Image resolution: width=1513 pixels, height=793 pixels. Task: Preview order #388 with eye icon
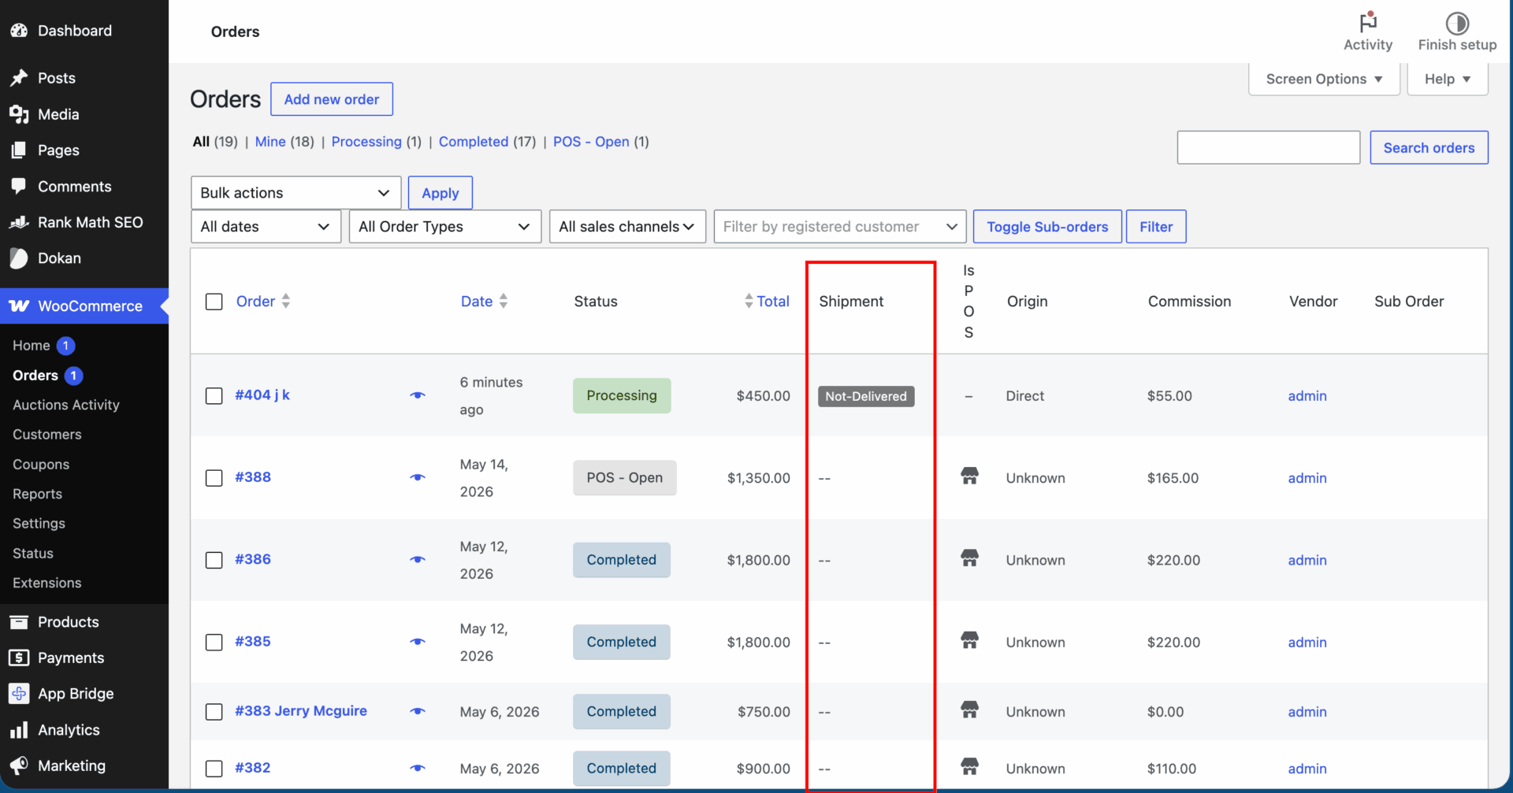click(418, 477)
